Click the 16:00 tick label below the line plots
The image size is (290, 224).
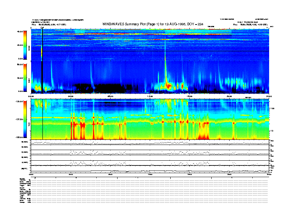[x=190, y=174]
